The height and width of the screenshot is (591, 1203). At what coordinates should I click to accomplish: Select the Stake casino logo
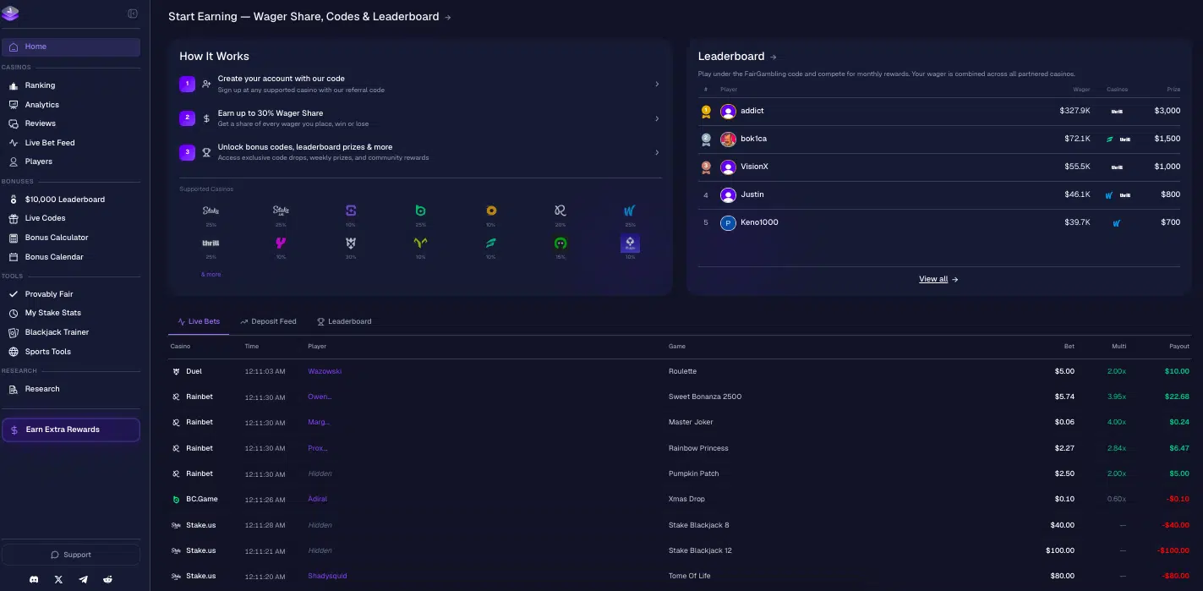211,211
